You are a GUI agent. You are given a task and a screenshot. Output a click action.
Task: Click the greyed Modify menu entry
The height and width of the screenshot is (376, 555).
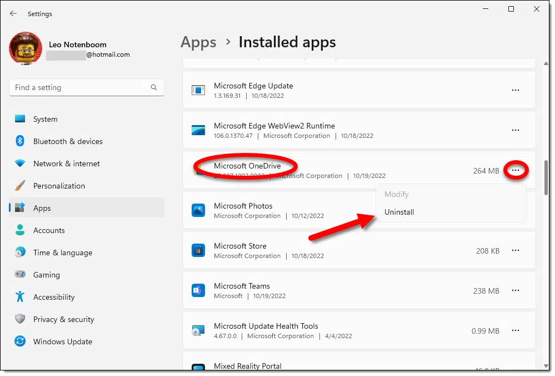pyautogui.click(x=452, y=195)
